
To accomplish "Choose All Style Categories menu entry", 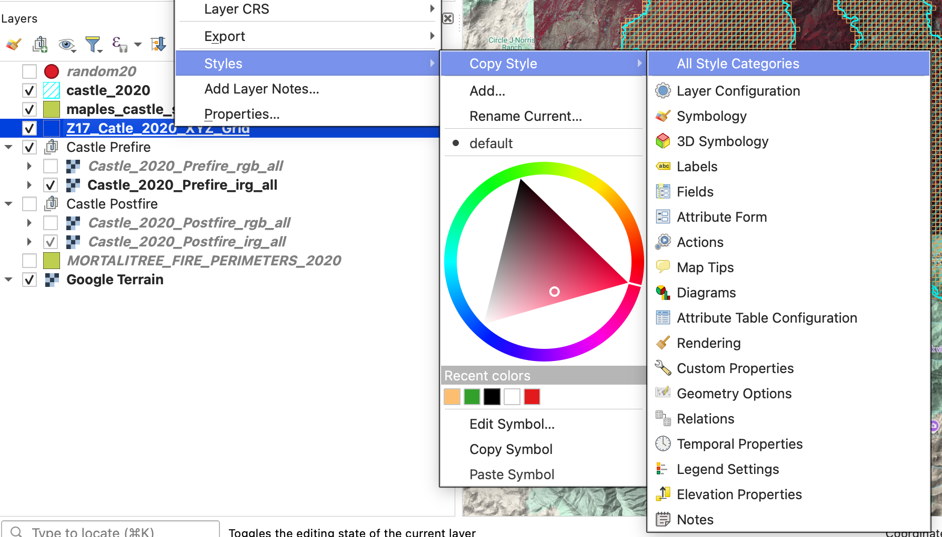I will [737, 64].
